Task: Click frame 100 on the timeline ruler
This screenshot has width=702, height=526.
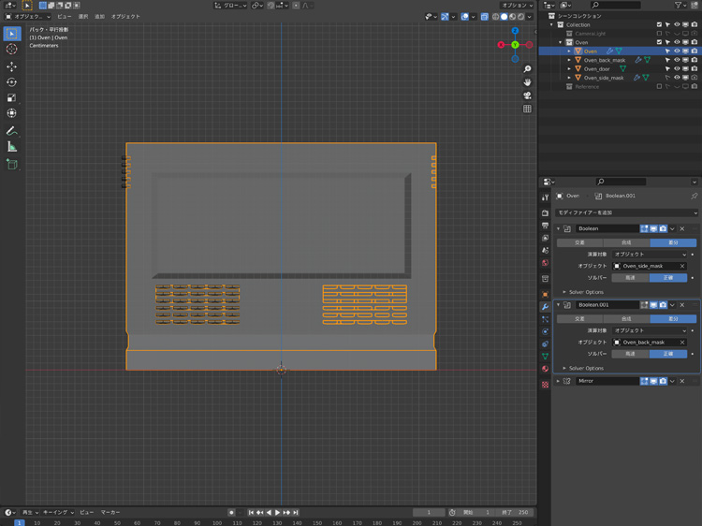Action: [217, 523]
